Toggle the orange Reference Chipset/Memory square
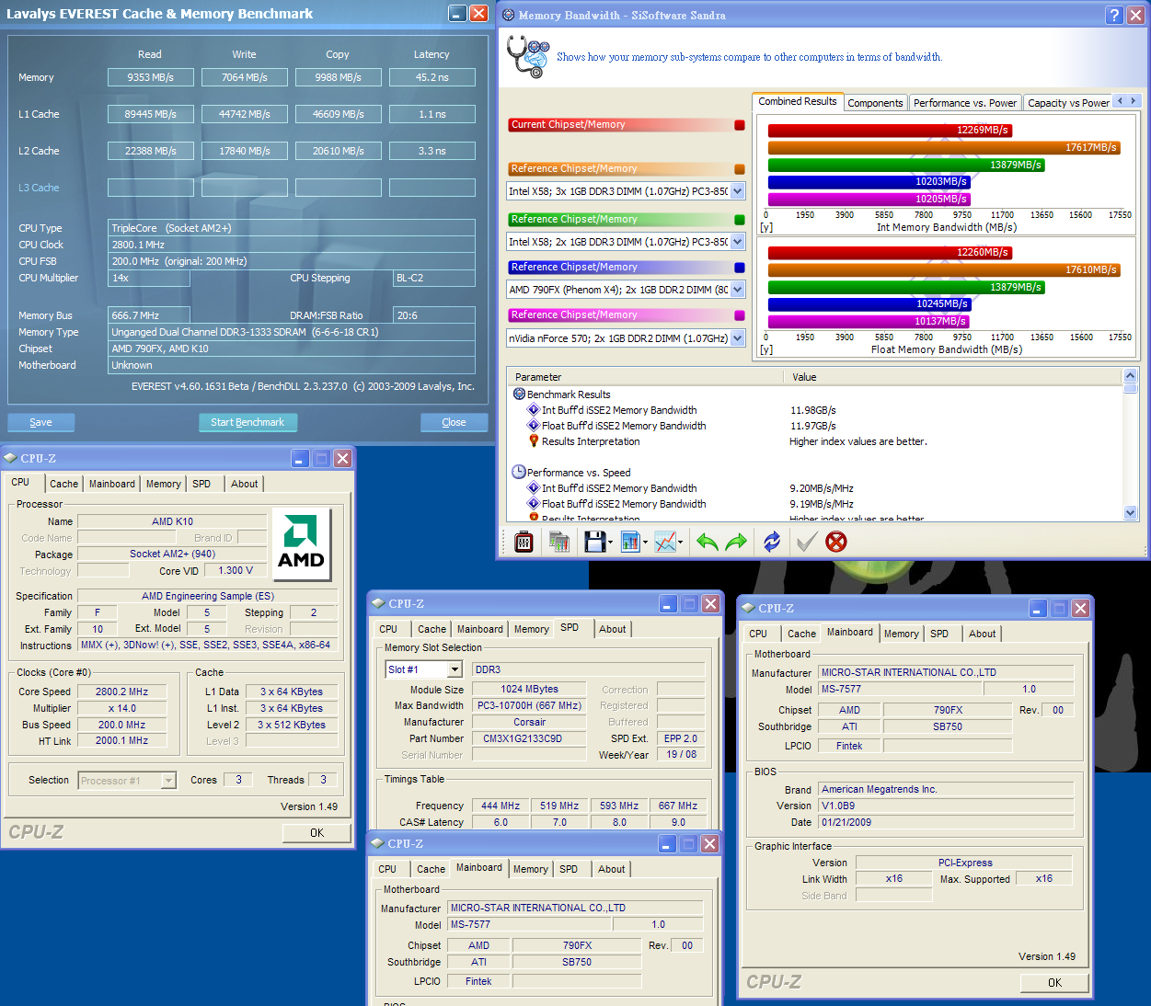 pos(740,169)
